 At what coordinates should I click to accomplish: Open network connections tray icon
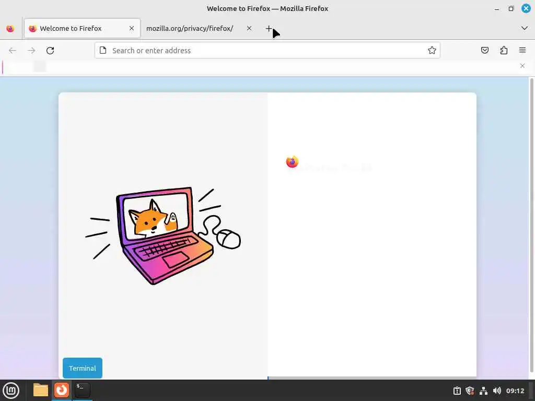click(x=483, y=391)
